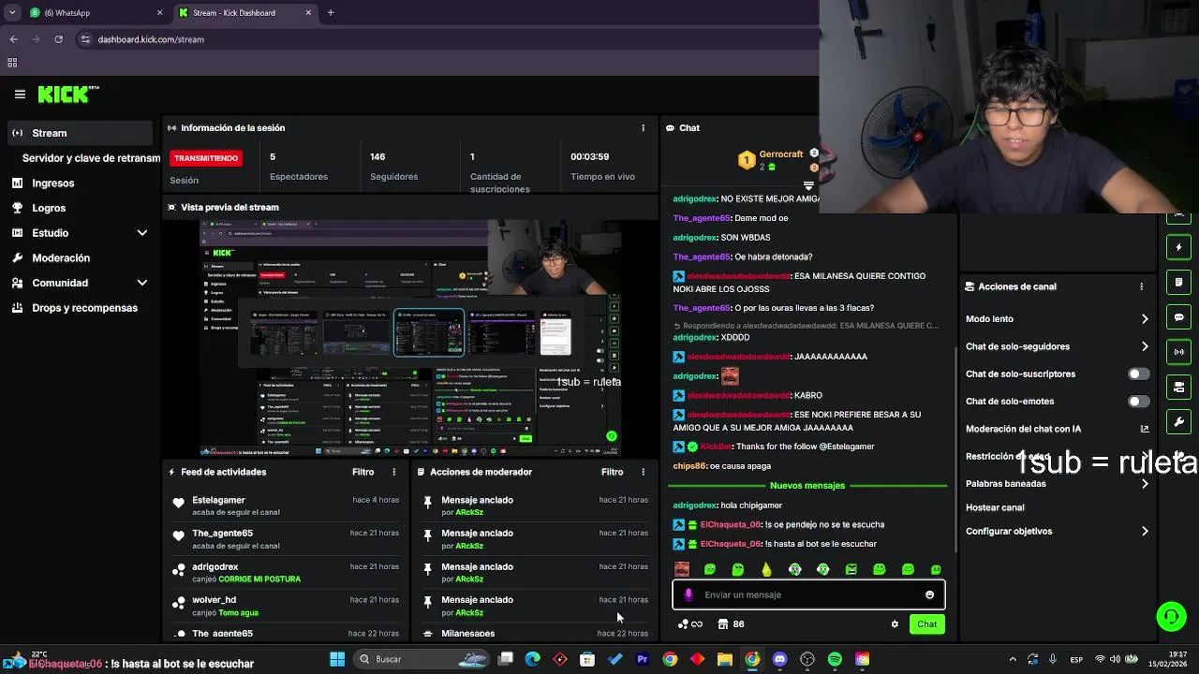This screenshot has height=674, width=1199.
Task: Click the Stream preview thumbnail
Action: 410,338
